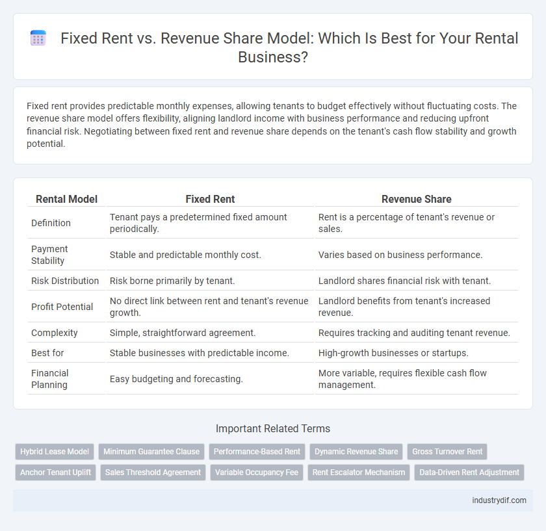Select the Anchor Tenant Uplift tag
Screen dimensions: 546x531
[55, 473]
